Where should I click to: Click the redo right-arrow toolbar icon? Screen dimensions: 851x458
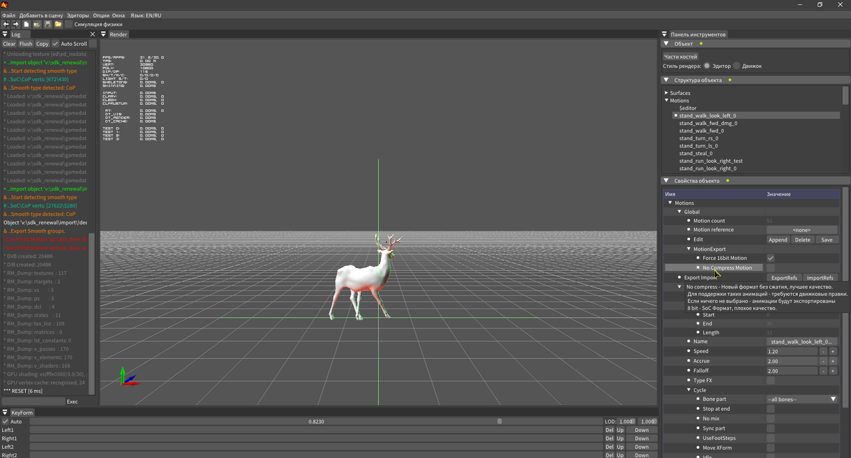click(x=16, y=25)
